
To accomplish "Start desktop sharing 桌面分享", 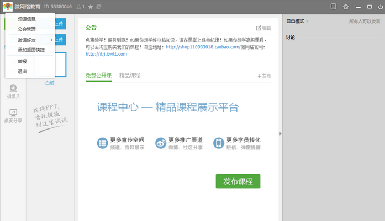I will 13,116.
